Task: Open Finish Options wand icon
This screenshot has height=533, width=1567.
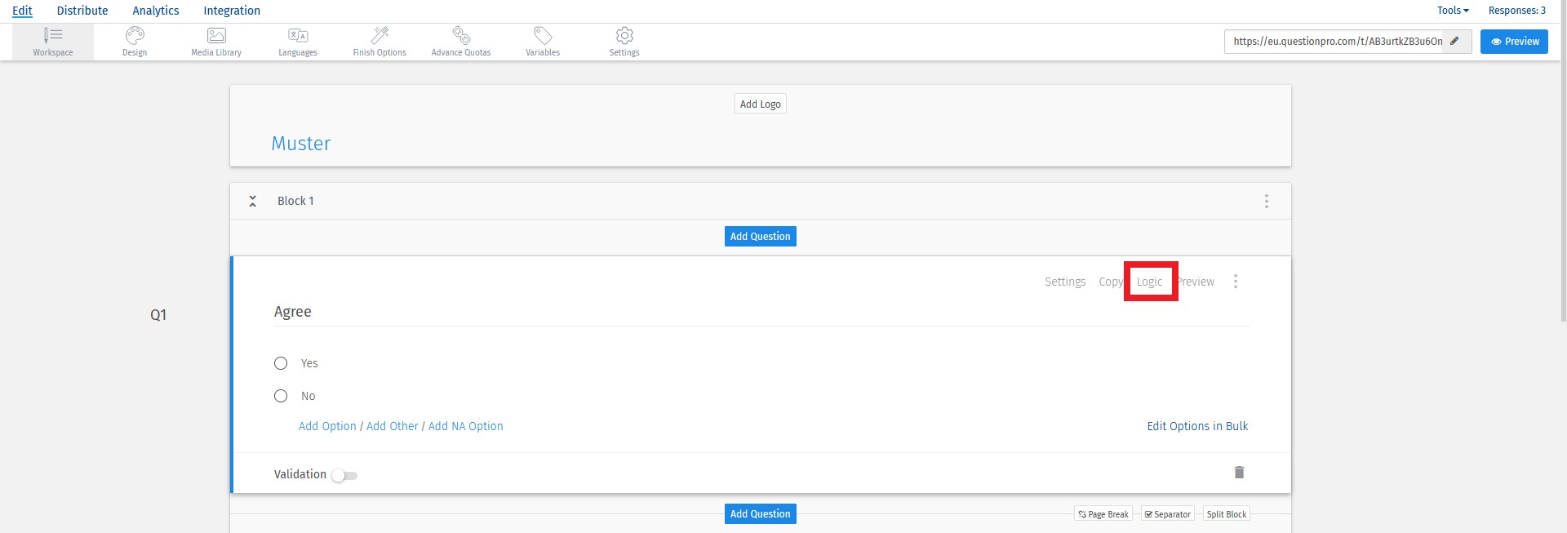Action: tap(380, 36)
